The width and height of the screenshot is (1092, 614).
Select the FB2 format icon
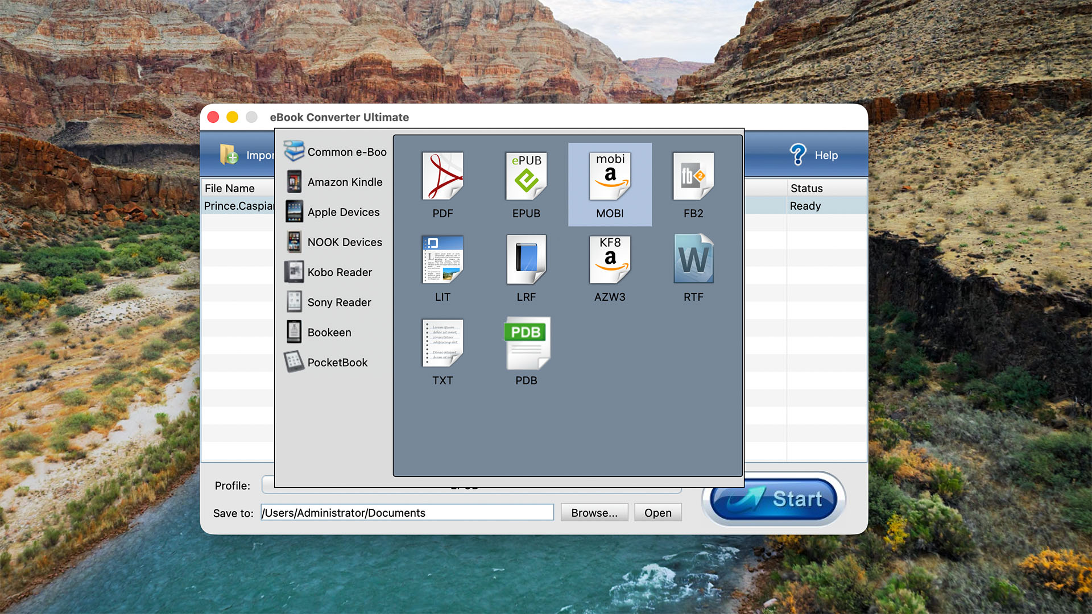coord(693,176)
